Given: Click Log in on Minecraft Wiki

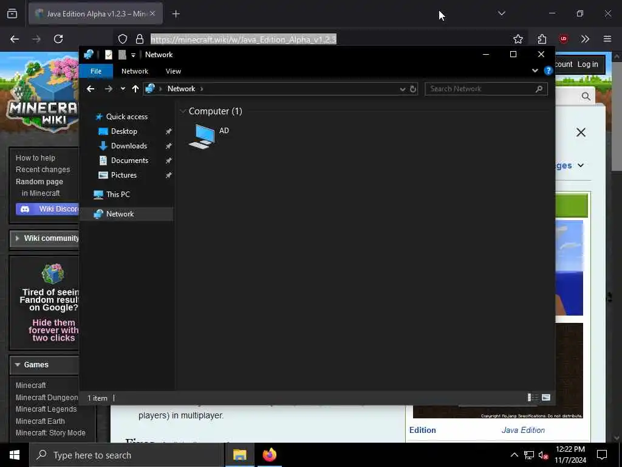Looking at the screenshot, I should coord(587,64).
